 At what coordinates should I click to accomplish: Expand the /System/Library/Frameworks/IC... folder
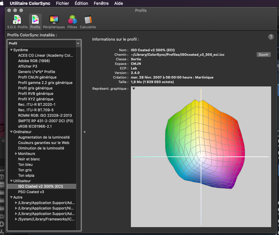pos(16,219)
